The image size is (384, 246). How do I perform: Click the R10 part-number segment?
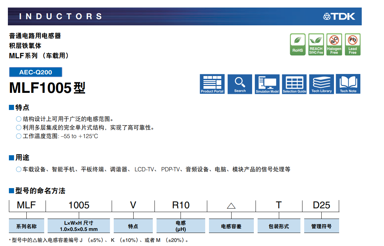coord(181,205)
